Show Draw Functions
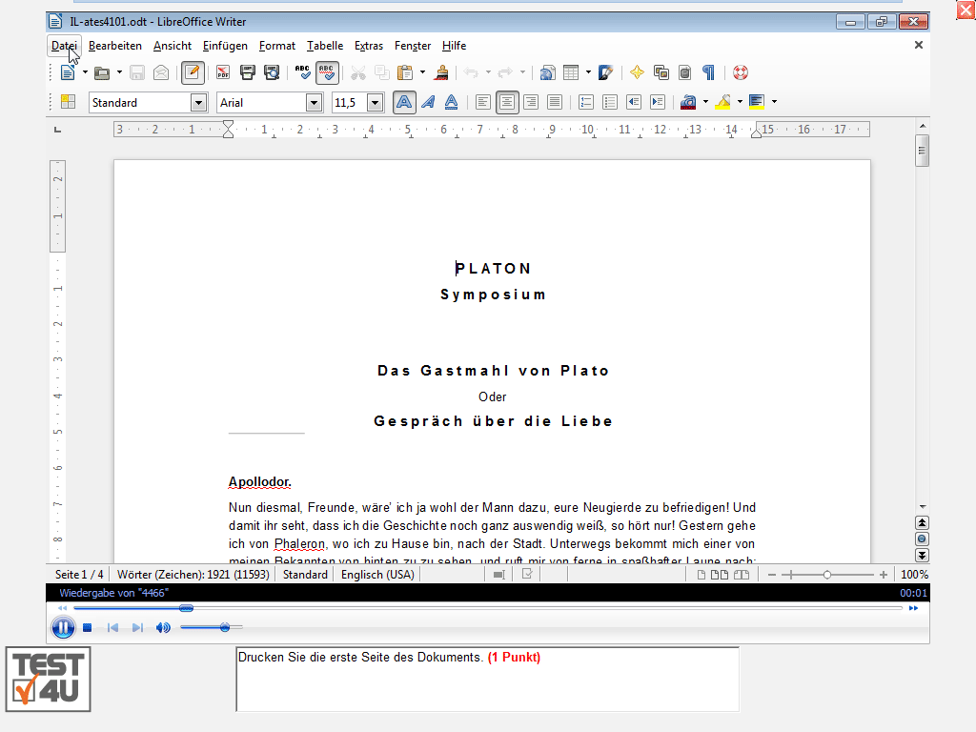976x732 pixels. click(605, 72)
